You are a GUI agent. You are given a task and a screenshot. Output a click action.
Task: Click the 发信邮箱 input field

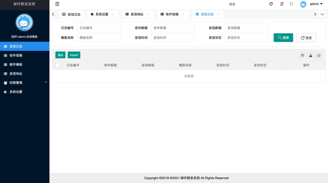pyautogui.click(x=247, y=28)
